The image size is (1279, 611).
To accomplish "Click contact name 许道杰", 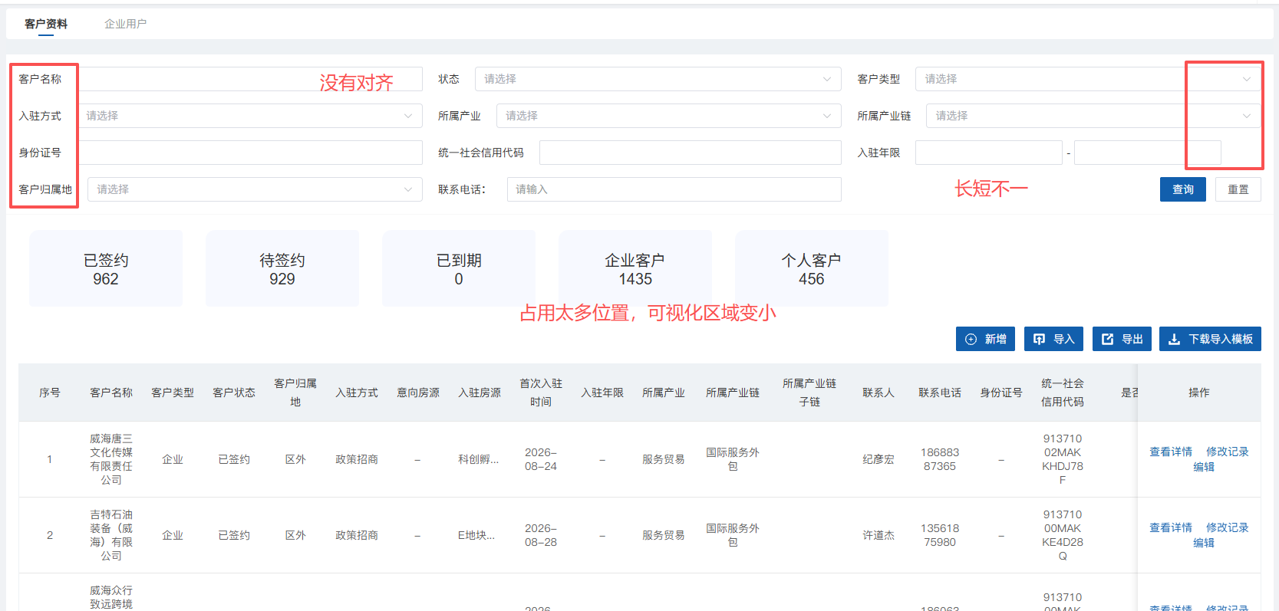I will [x=878, y=535].
